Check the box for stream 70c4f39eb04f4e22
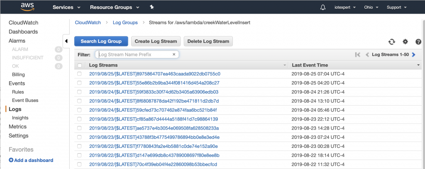 click(x=79, y=164)
